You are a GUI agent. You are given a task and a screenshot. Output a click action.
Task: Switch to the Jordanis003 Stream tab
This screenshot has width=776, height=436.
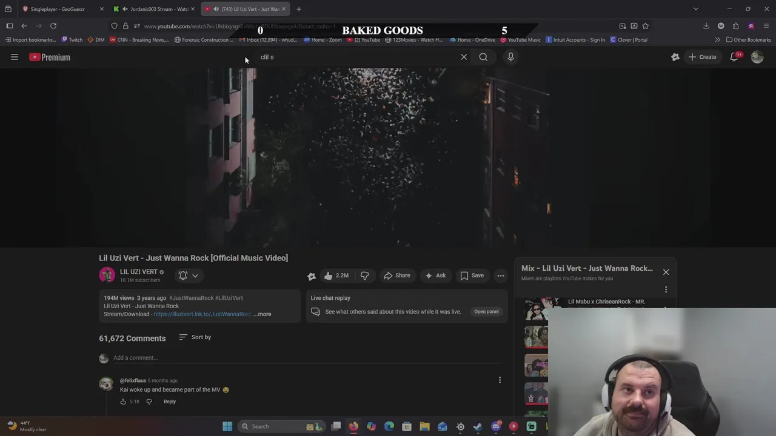(159, 9)
